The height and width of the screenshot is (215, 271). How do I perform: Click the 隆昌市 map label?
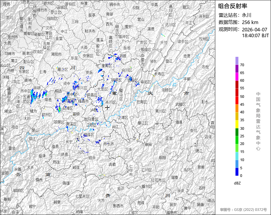[83, 101]
